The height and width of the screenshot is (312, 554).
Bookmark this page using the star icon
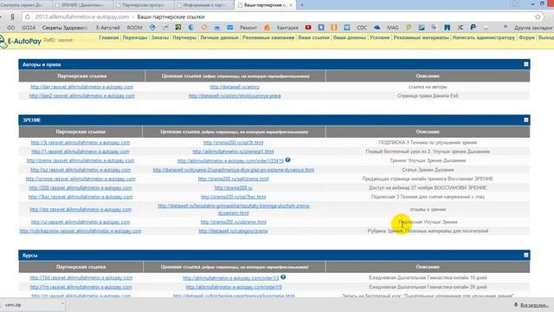538,16
